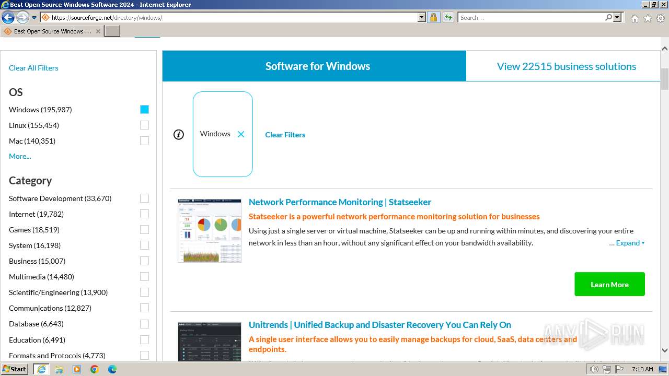This screenshot has height=376, width=669.
Task: Open File Explorer taskbar icon
Action: (x=59, y=369)
